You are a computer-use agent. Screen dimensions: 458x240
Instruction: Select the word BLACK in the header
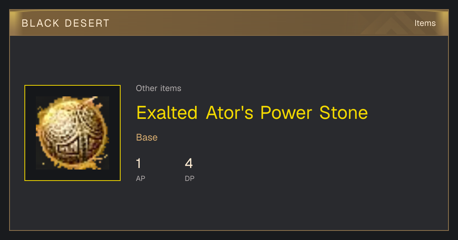pyautogui.click(x=40, y=23)
